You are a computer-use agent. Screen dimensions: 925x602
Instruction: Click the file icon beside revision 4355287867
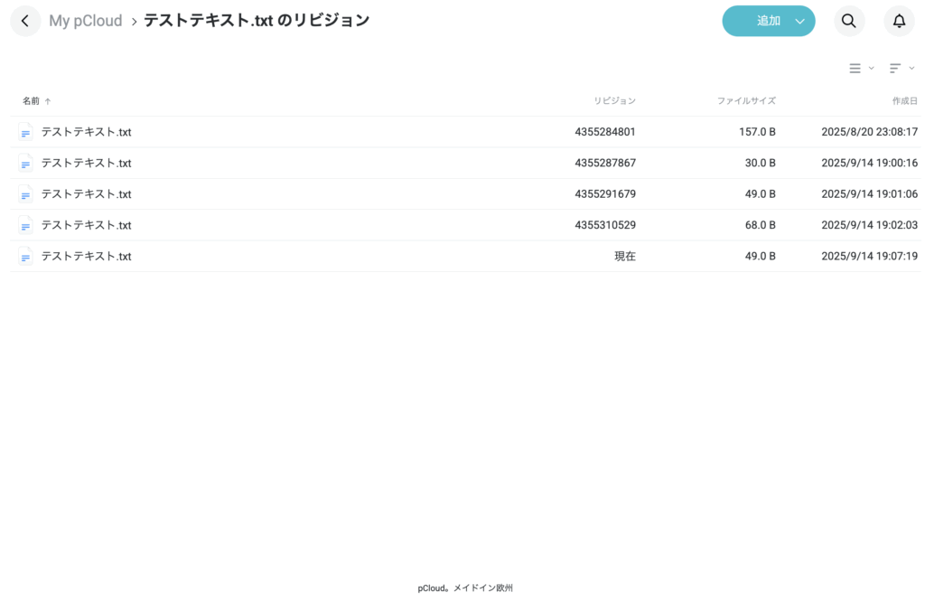25,163
